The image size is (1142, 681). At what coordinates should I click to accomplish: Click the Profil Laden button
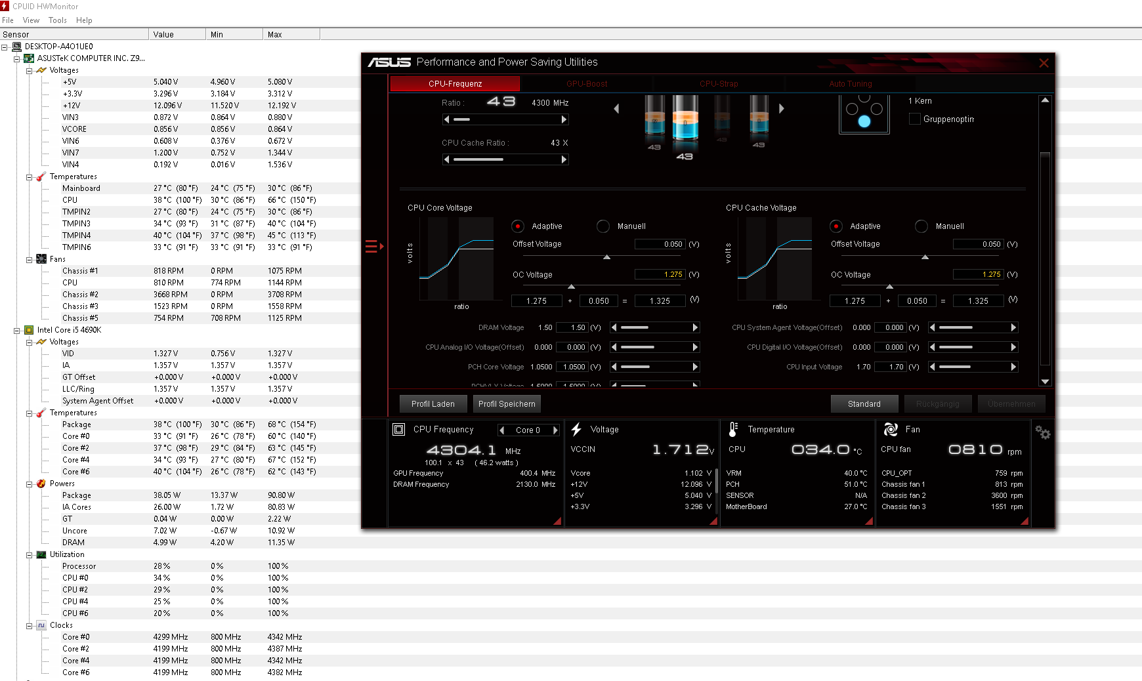[433, 404]
